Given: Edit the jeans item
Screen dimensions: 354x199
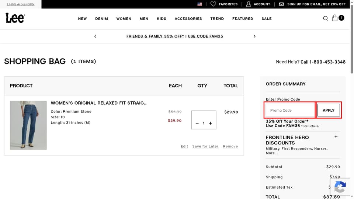Looking at the screenshot, I should [x=184, y=146].
